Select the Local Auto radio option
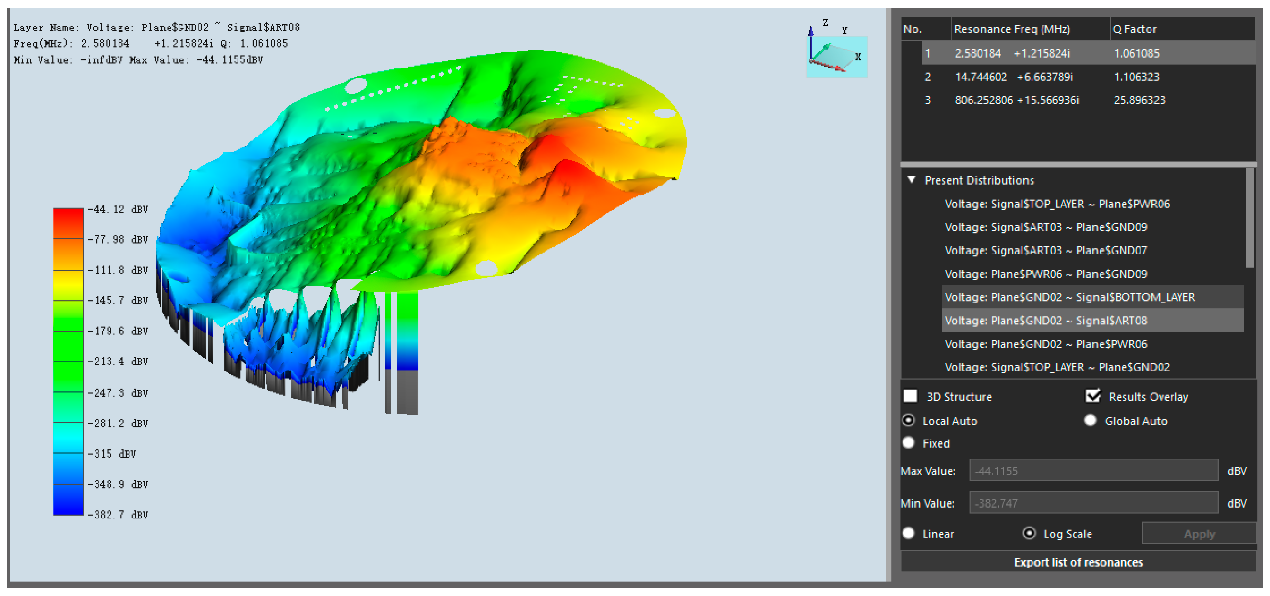This screenshot has width=1270, height=596. point(909,420)
